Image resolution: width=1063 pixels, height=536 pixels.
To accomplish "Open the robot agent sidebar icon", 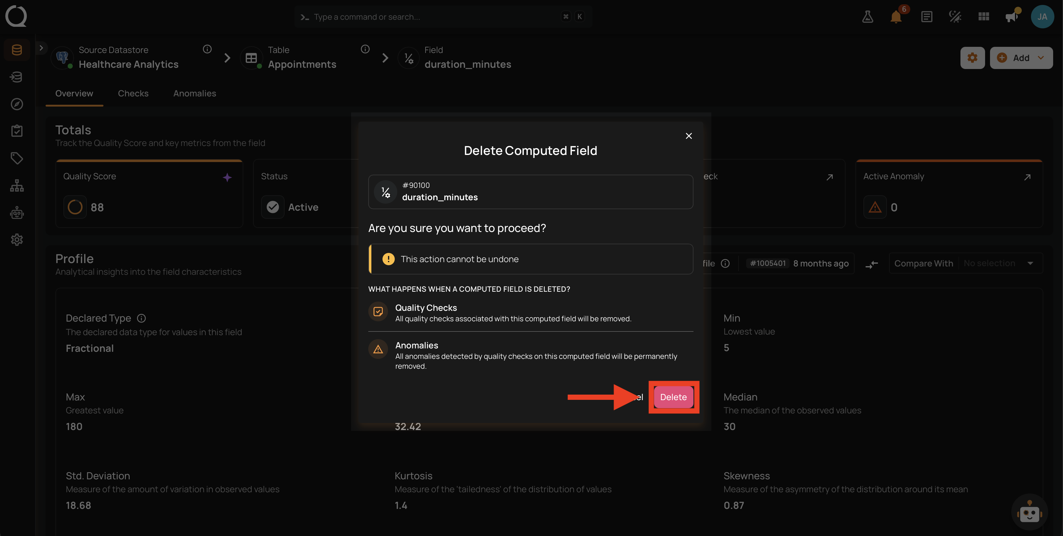I will (17, 213).
